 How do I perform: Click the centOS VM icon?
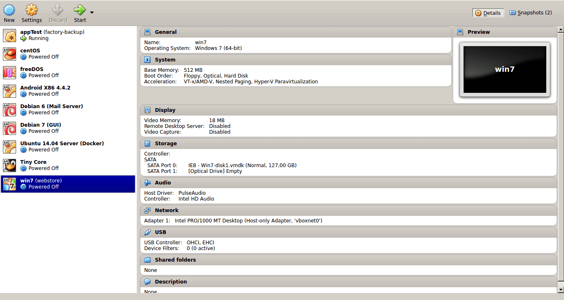pyautogui.click(x=10, y=54)
